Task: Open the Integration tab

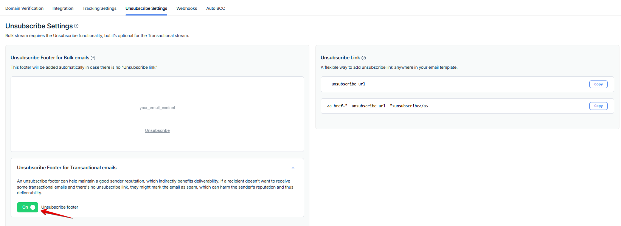Action: 63,8
